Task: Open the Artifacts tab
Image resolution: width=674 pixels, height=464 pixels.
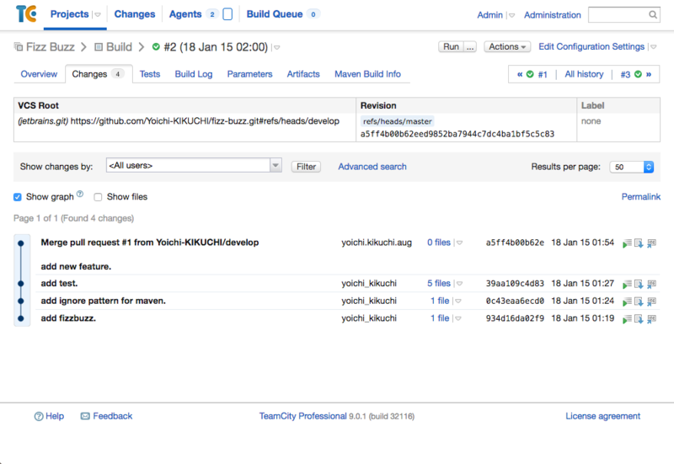Action: click(303, 74)
